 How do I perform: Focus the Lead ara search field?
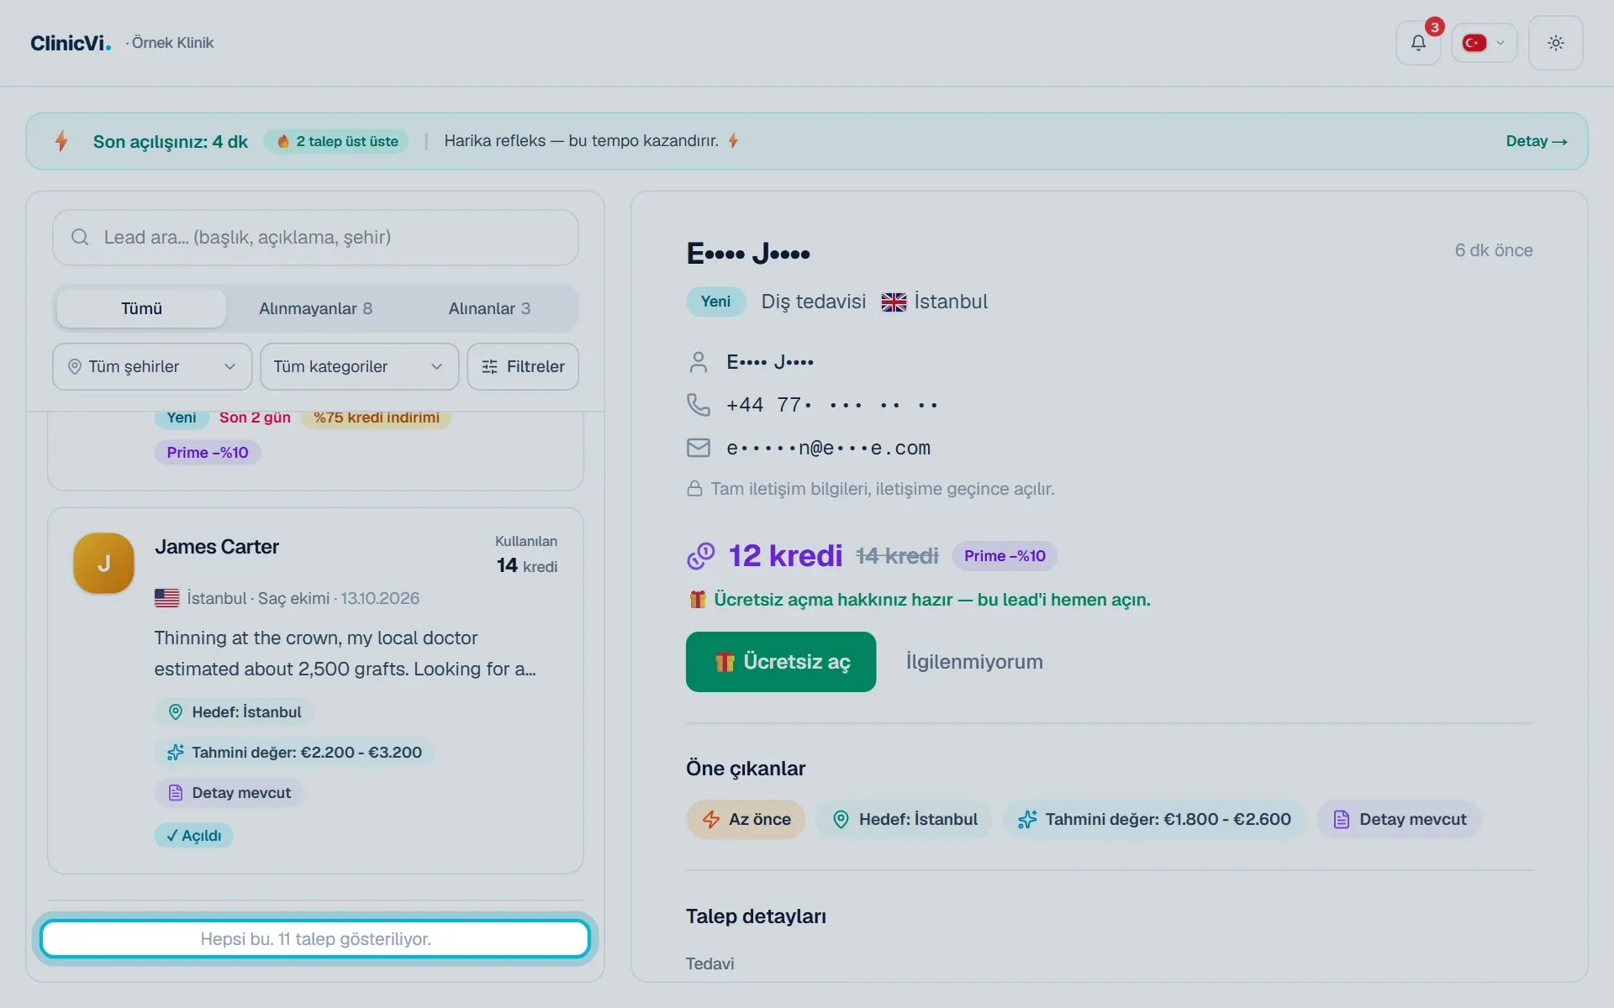pos(315,238)
